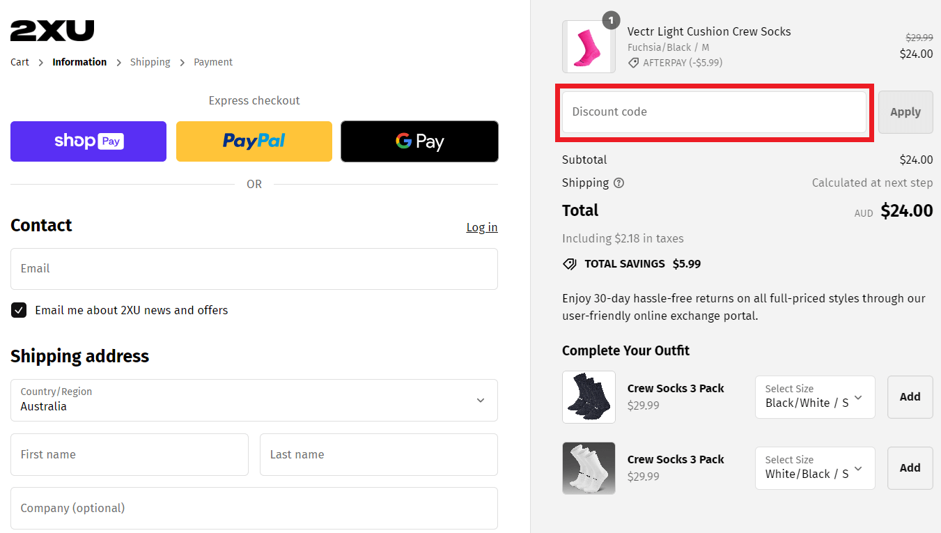941x533 pixels.
Task: Go to Cart breadcrumb
Action: click(x=20, y=62)
